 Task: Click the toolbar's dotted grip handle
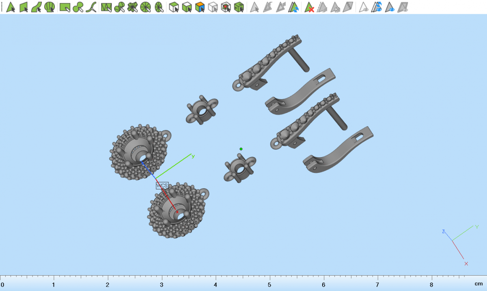[2, 7]
